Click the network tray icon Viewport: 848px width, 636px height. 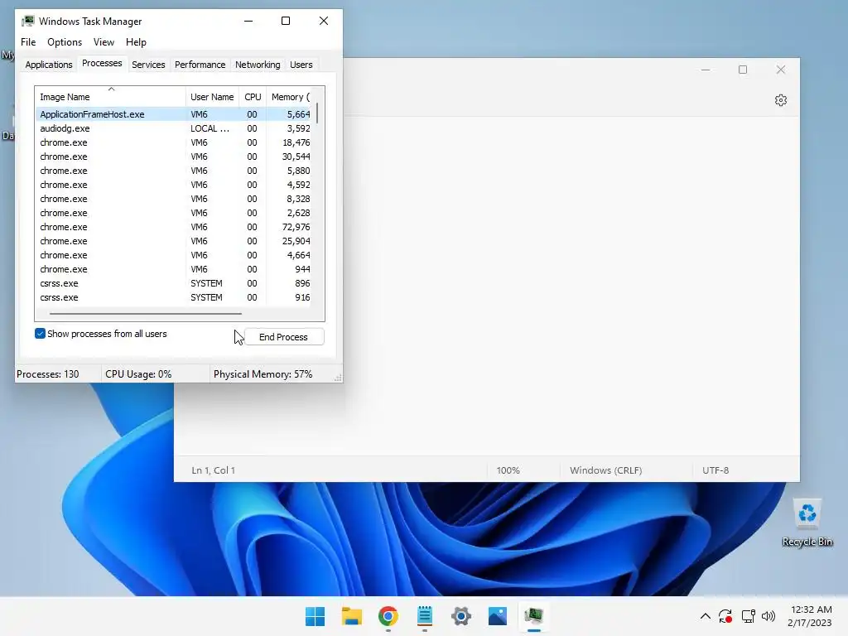pyautogui.click(x=748, y=616)
